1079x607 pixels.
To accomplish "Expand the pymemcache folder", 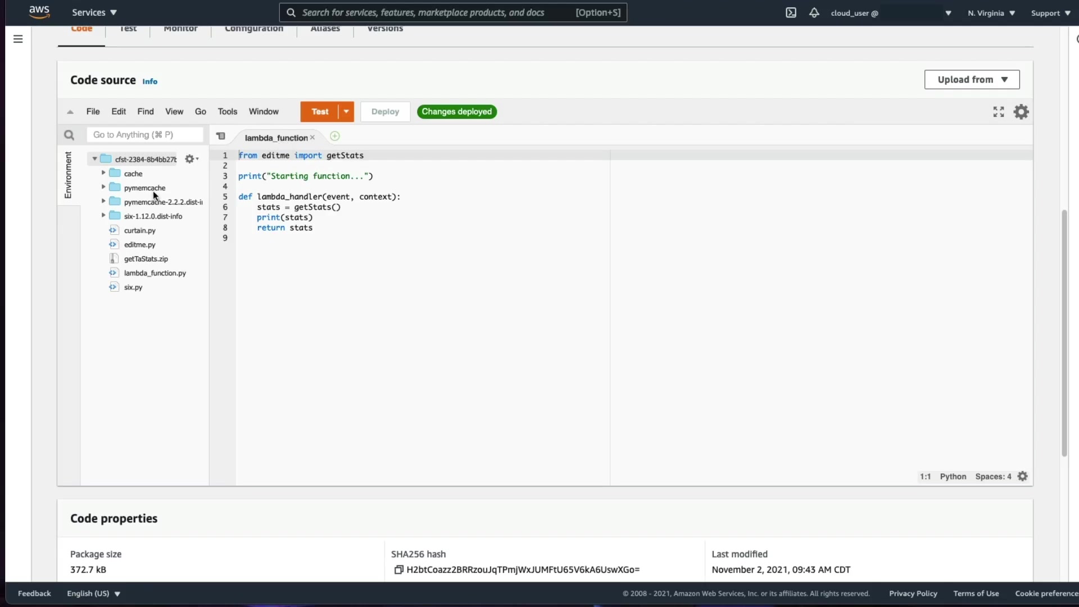I will (x=103, y=187).
